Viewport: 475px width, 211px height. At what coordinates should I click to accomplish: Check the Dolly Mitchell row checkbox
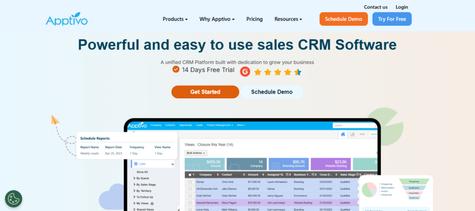click(x=190, y=196)
